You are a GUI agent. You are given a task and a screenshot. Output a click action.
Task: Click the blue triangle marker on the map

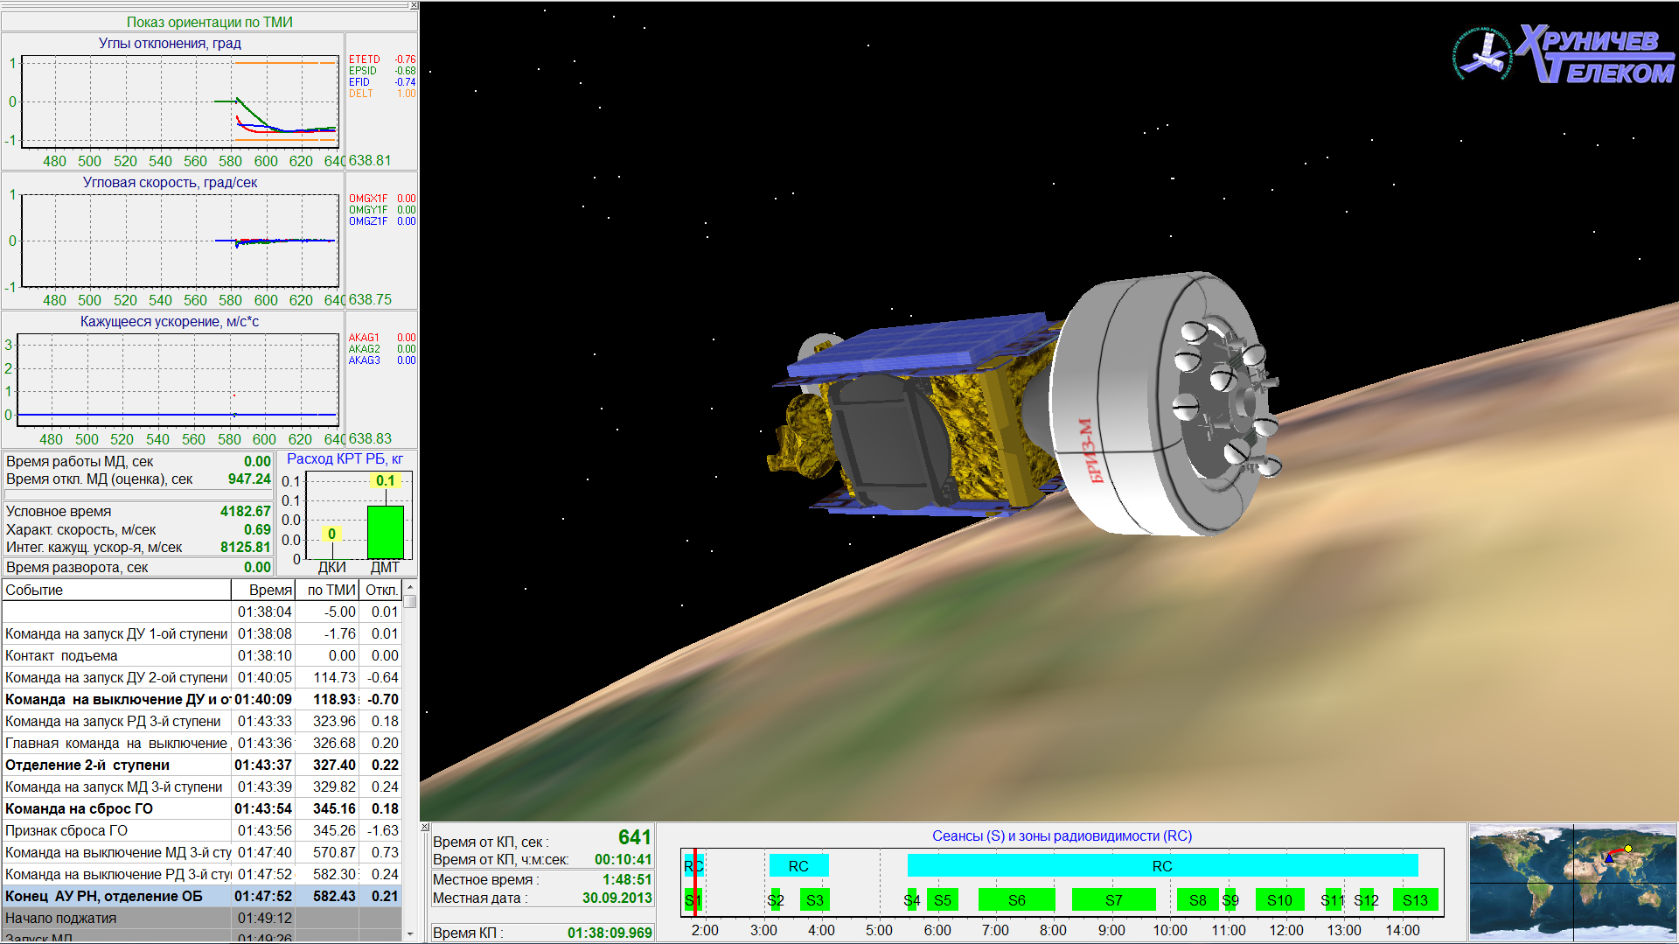(x=1609, y=858)
